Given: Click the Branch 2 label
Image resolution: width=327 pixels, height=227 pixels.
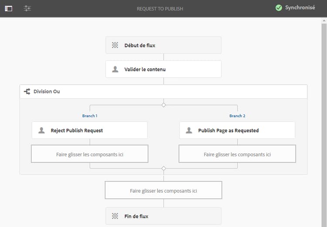Looking at the screenshot, I should [237, 116].
